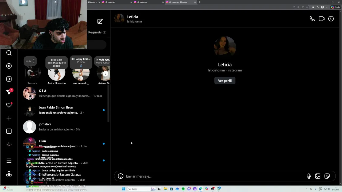This screenshot has height=192, width=342.
Task: Open the Explore compass icon
Action: click(x=9, y=66)
